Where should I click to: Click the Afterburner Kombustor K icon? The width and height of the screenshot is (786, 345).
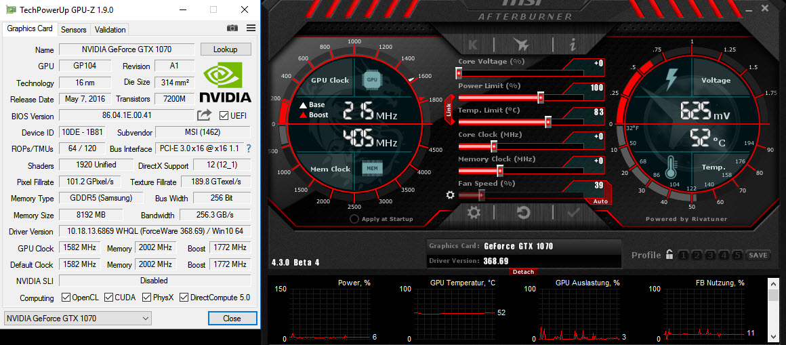pyautogui.click(x=472, y=45)
